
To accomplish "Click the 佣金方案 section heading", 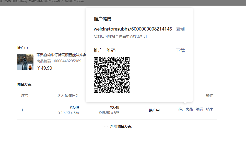I will coord(24,84).
